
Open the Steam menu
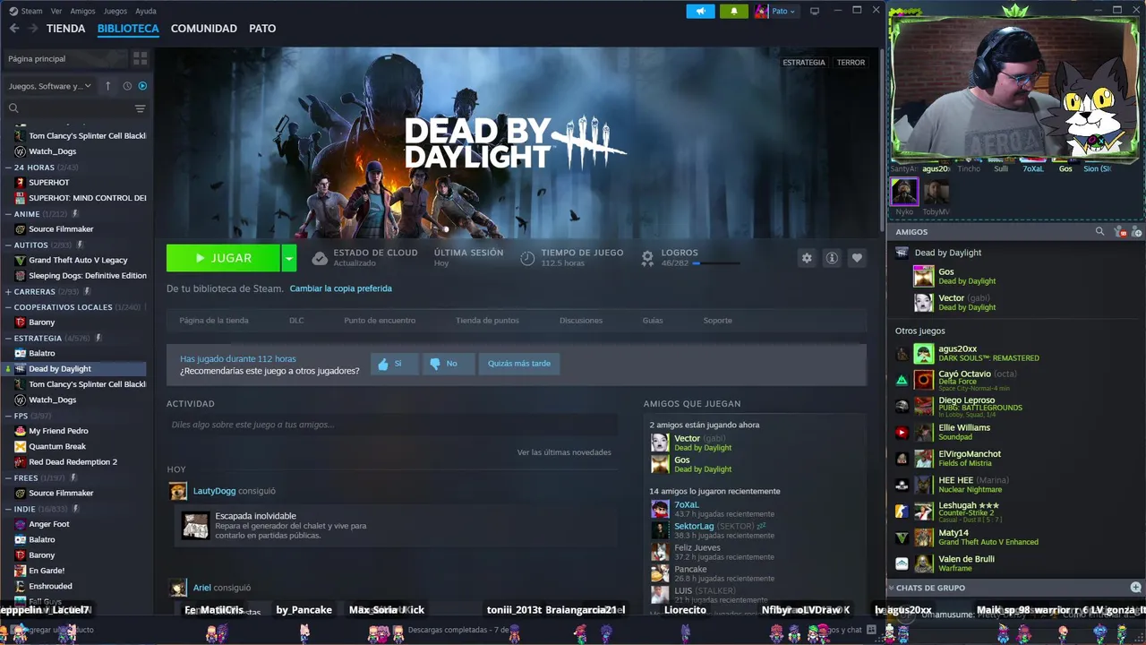(31, 11)
